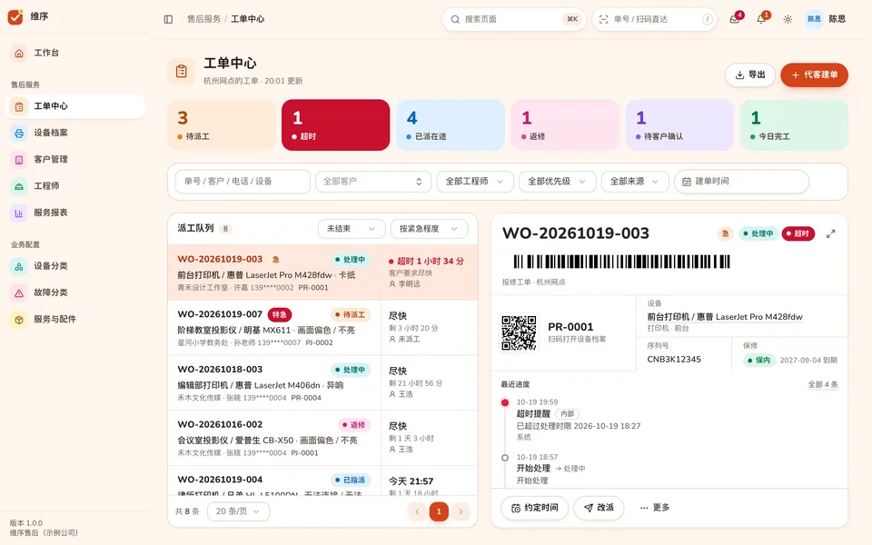
Task: Open the 全部 4 条 progress link
Action: [823, 385]
